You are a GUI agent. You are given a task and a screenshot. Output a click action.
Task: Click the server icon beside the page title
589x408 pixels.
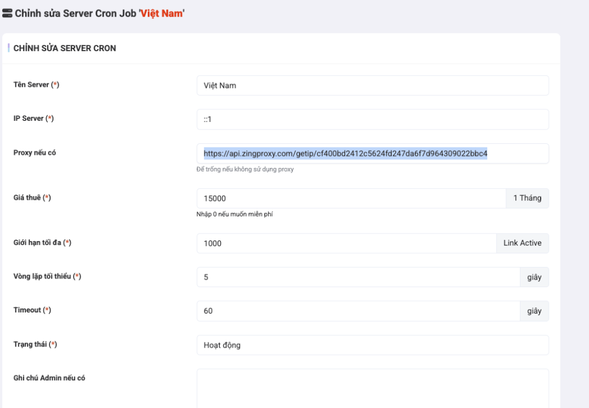point(7,13)
